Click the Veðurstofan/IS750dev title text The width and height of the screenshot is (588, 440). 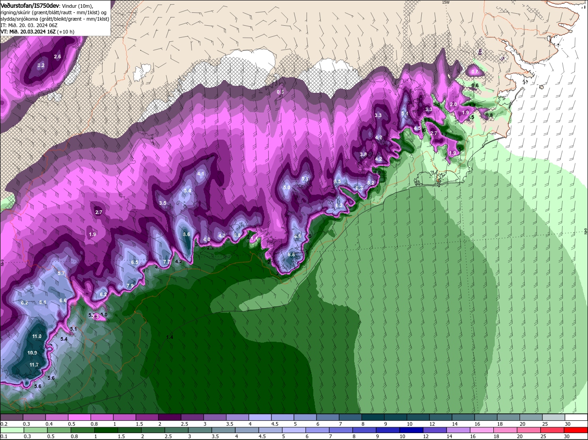(x=30, y=5)
